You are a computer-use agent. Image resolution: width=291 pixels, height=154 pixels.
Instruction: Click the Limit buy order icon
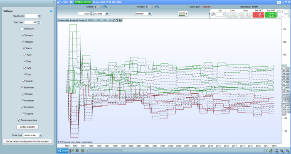(229, 15)
